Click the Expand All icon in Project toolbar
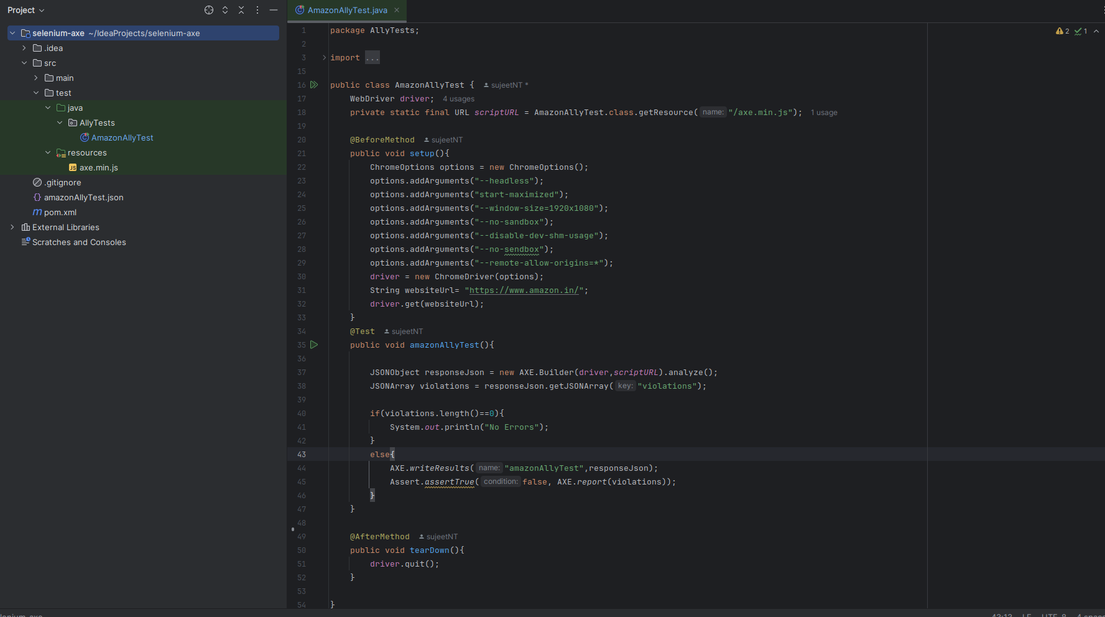1105x617 pixels. [224, 10]
